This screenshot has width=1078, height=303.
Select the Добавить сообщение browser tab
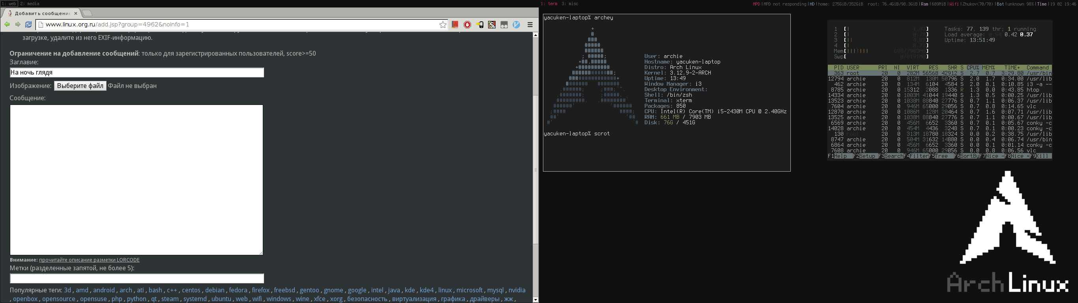tap(42, 13)
